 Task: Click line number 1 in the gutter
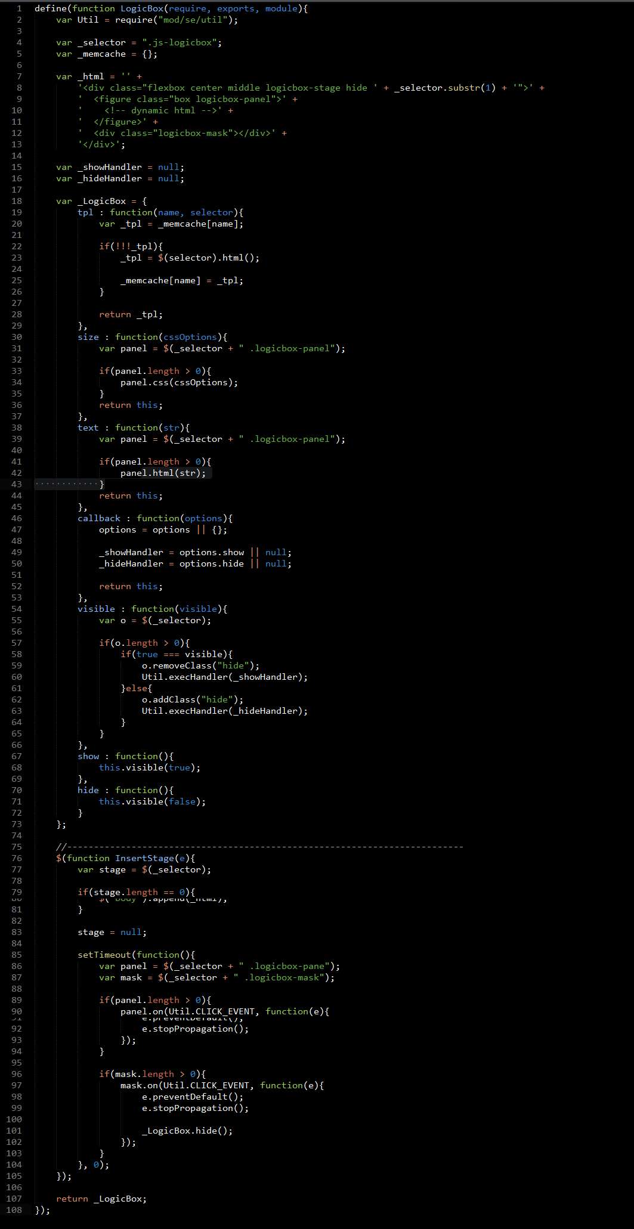click(19, 8)
